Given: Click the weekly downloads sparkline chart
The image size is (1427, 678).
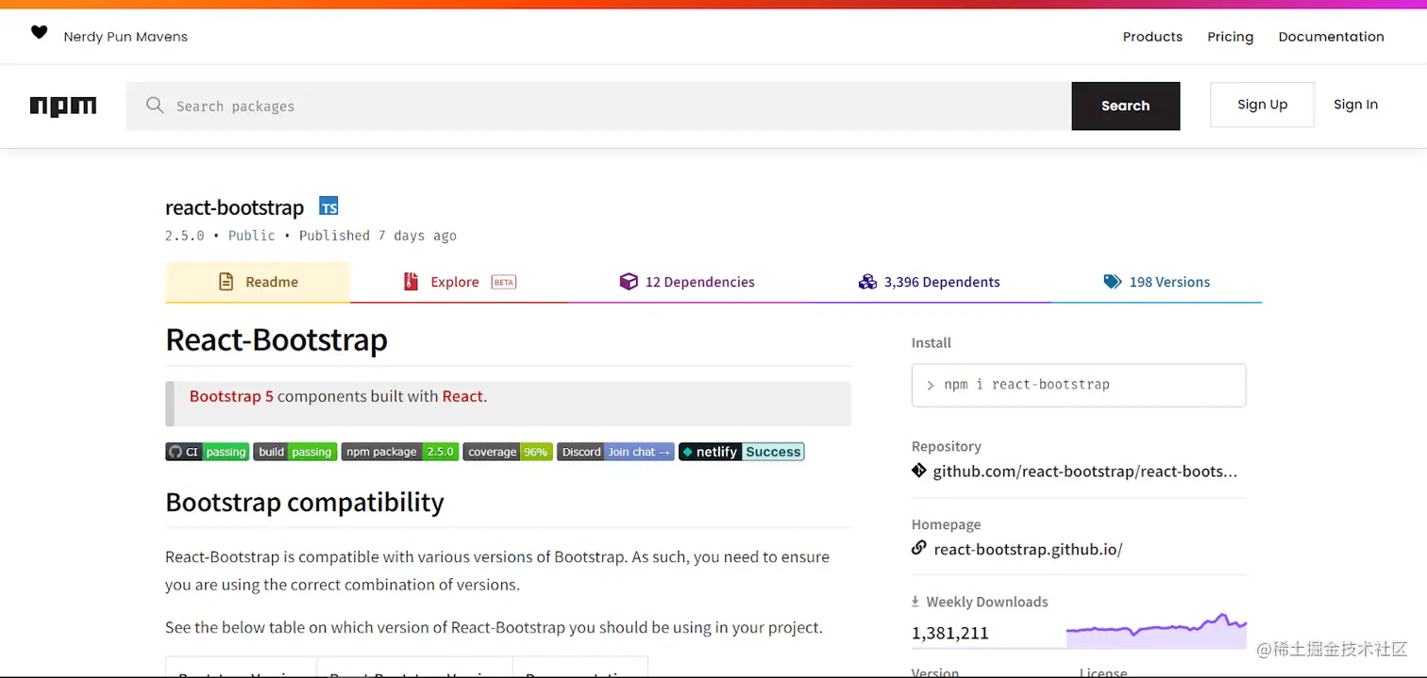Looking at the screenshot, I should (x=1156, y=629).
